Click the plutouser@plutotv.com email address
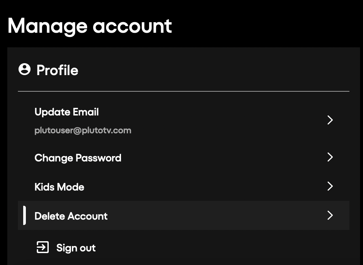The width and height of the screenshot is (363, 265). coord(83,130)
